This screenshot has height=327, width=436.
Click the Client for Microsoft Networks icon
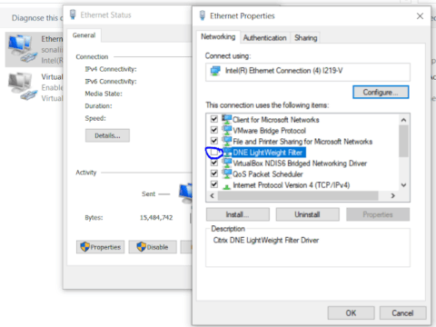[227, 119]
